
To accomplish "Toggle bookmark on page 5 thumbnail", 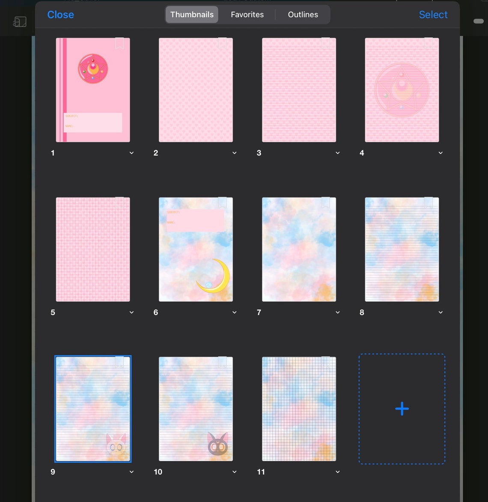I will point(119,203).
